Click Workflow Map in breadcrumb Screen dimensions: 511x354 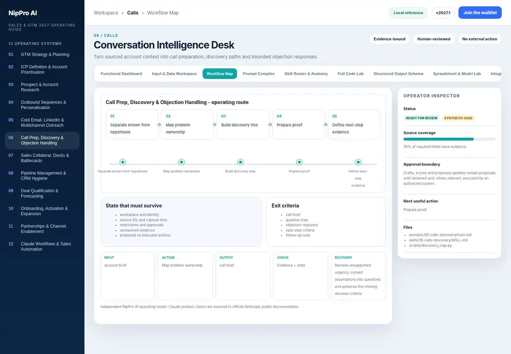click(163, 13)
